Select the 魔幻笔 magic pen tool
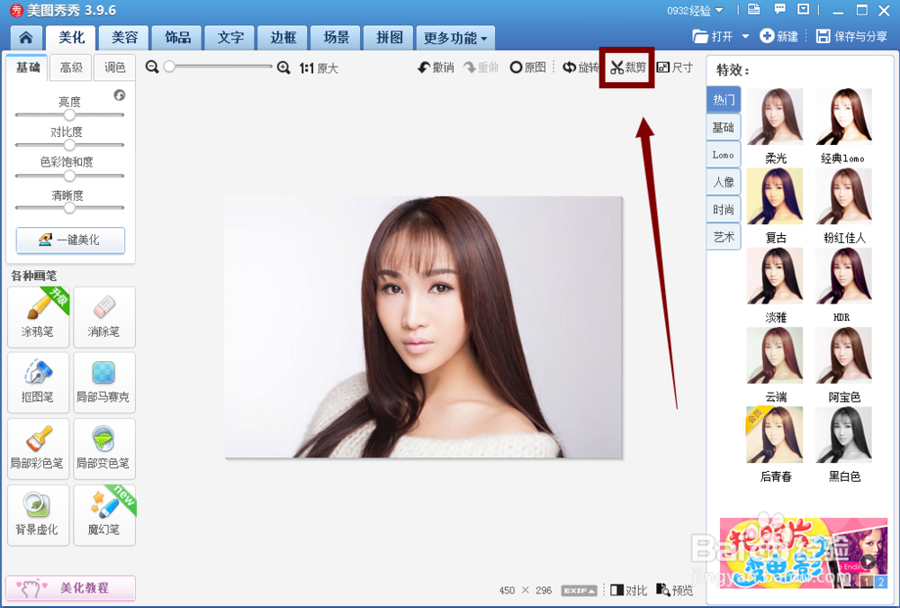This screenshot has width=900, height=608. pos(103,514)
